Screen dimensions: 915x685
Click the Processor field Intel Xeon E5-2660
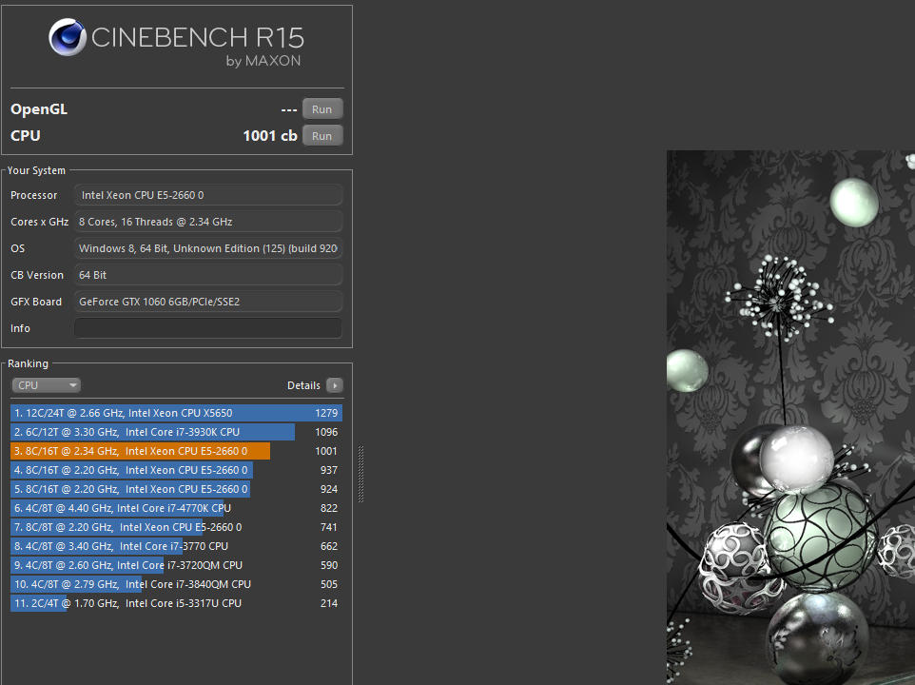(x=208, y=195)
